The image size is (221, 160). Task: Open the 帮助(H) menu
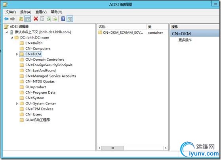pyautogui.click(x=57, y=12)
